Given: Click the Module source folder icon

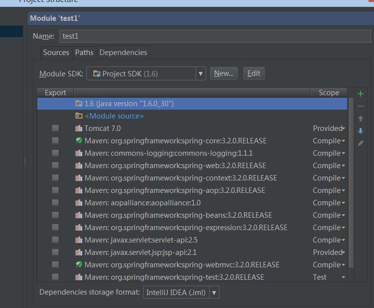Looking at the screenshot, I should tap(78, 116).
